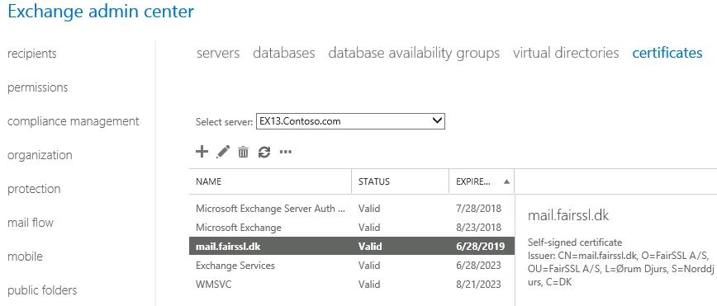Click the Exchange admin center title
Image resolution: width=717 pixels, height=306 pixels.
pos(101,12)
